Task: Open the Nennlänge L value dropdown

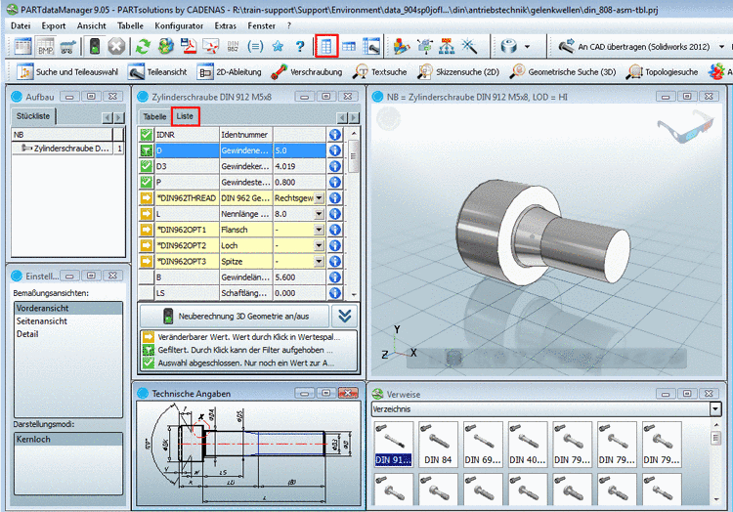Action: point(319,214)
